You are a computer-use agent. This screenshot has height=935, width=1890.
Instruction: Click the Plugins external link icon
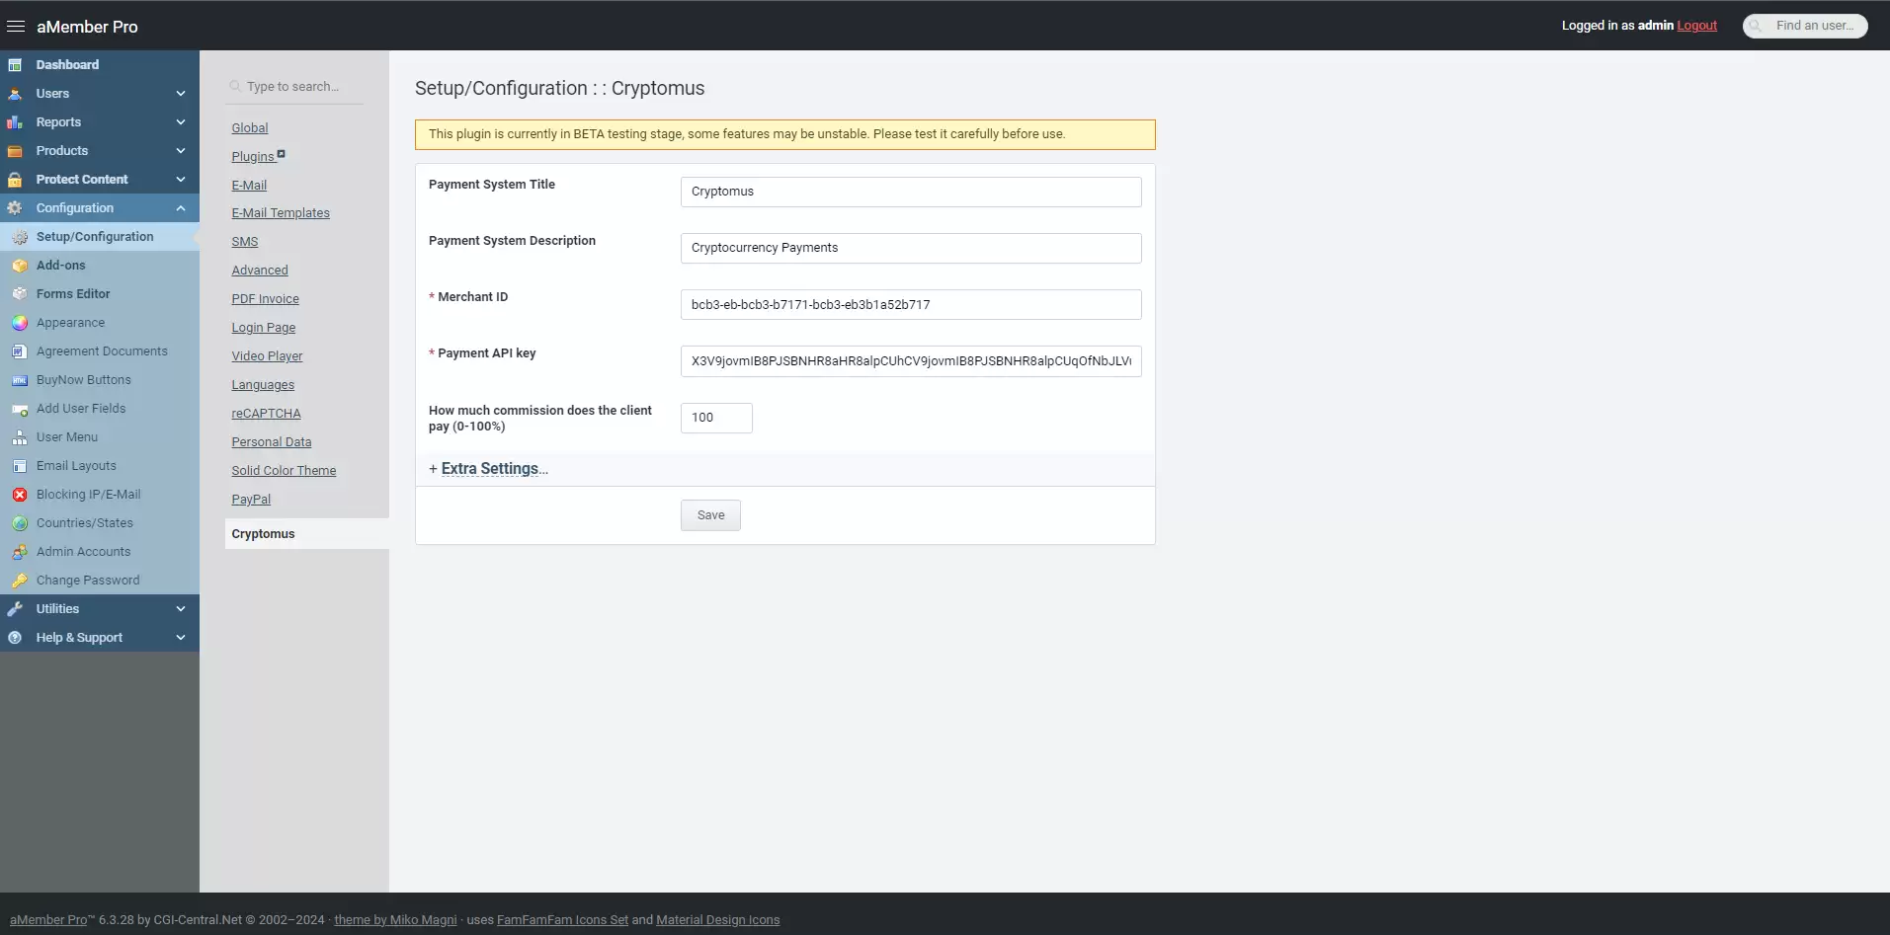coord(282,154)
